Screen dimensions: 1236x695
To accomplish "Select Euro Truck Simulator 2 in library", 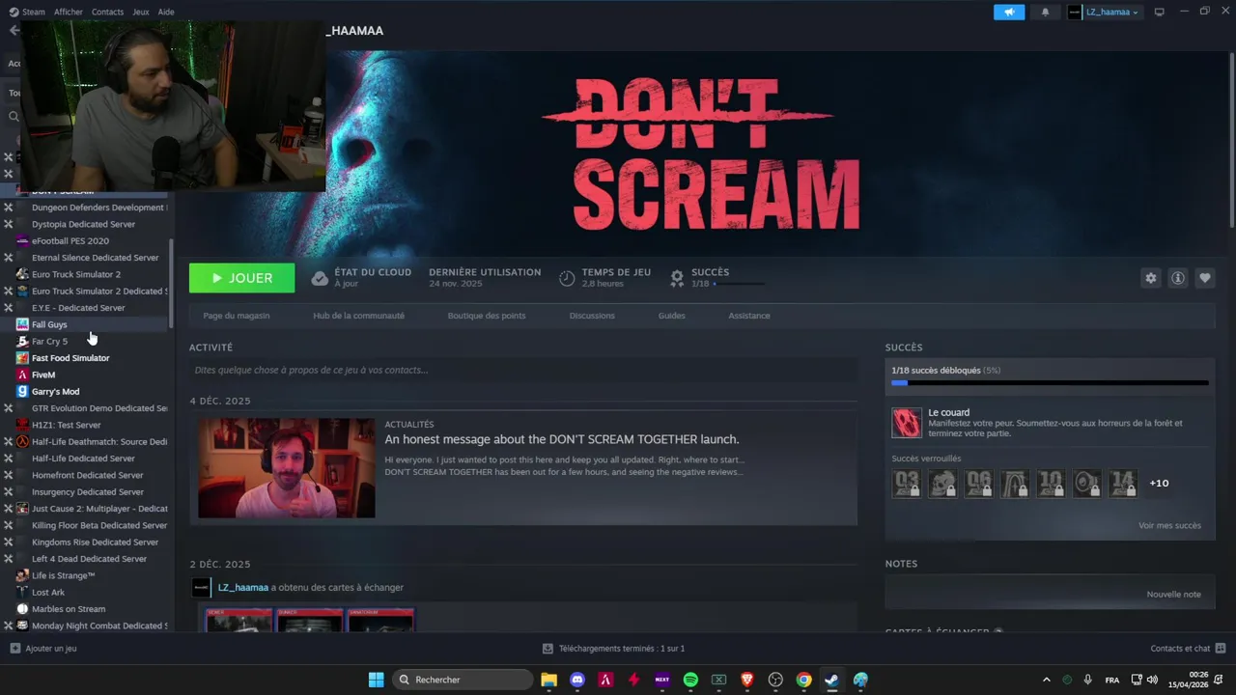I will coord(76,274).
